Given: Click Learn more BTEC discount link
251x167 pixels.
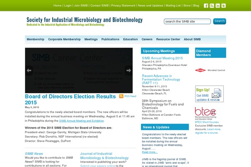Looking at the screenshot, I should click(x=214, y=129).
